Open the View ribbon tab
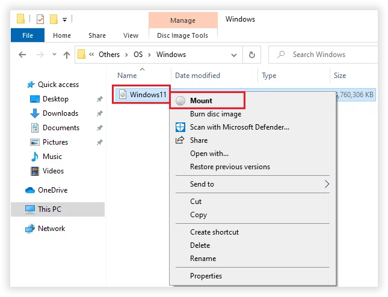This screenshot has height=297, width=388. tap(131, 35)
